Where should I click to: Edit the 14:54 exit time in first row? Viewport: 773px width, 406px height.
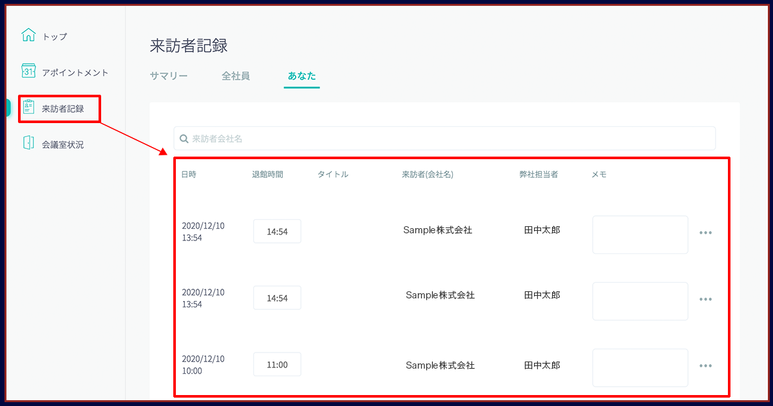[x=277, y=232]
